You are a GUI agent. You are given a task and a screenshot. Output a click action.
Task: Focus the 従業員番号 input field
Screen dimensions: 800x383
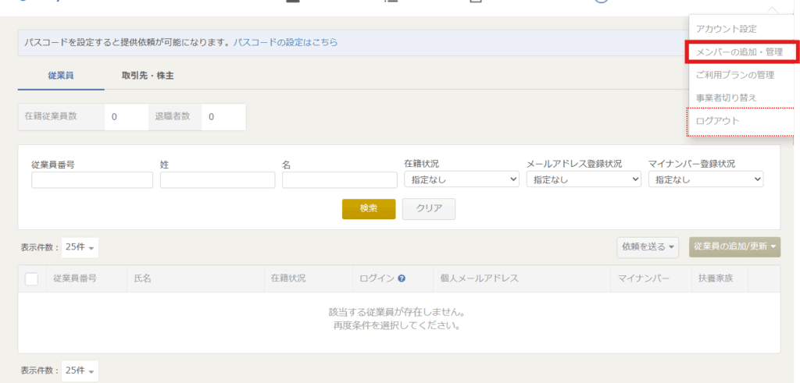[92, 180]
